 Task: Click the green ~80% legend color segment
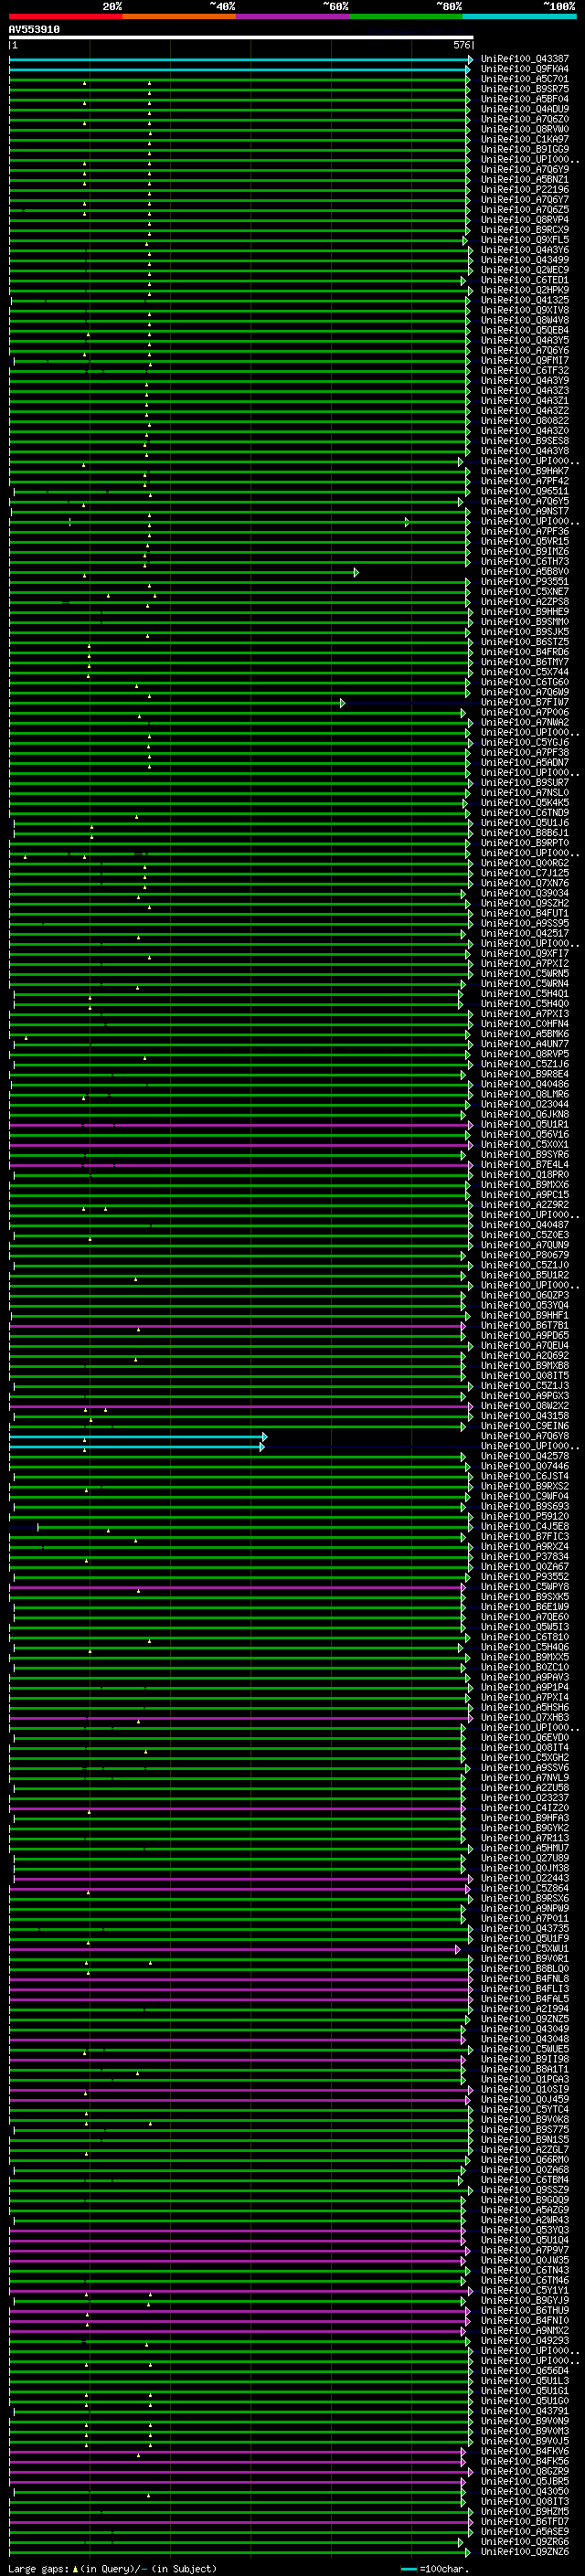(406, 16)
